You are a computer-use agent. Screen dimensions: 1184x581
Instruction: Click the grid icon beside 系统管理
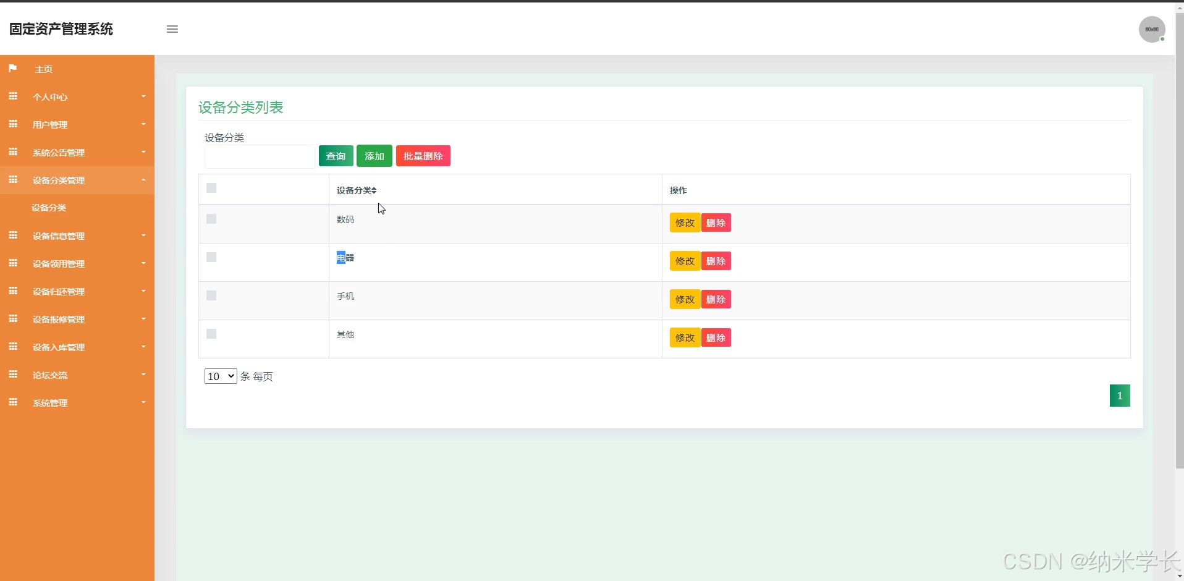coord(12,402)
